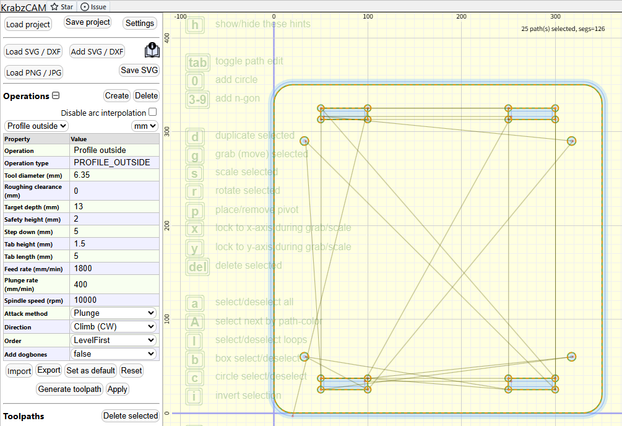Viewport: 622px width, 426px height.
Task: Click the 'x' lock x-axis key icon
Action: (x=195, y=228)
